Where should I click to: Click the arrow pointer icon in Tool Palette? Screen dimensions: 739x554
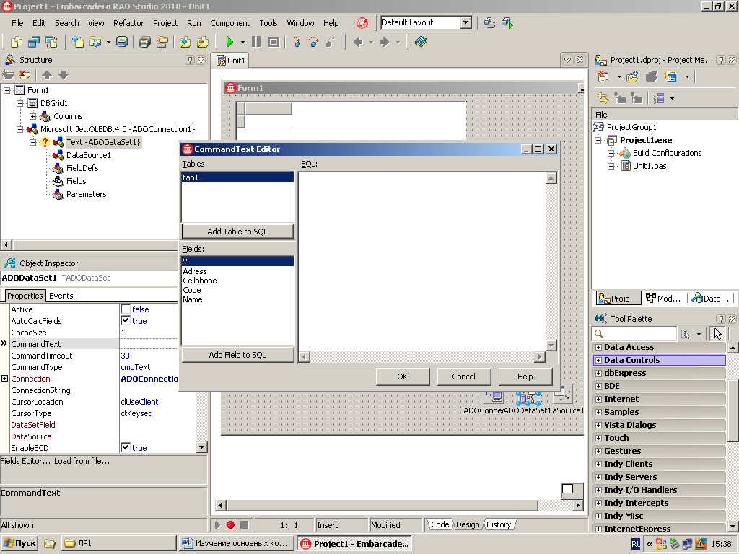[718, 333]
